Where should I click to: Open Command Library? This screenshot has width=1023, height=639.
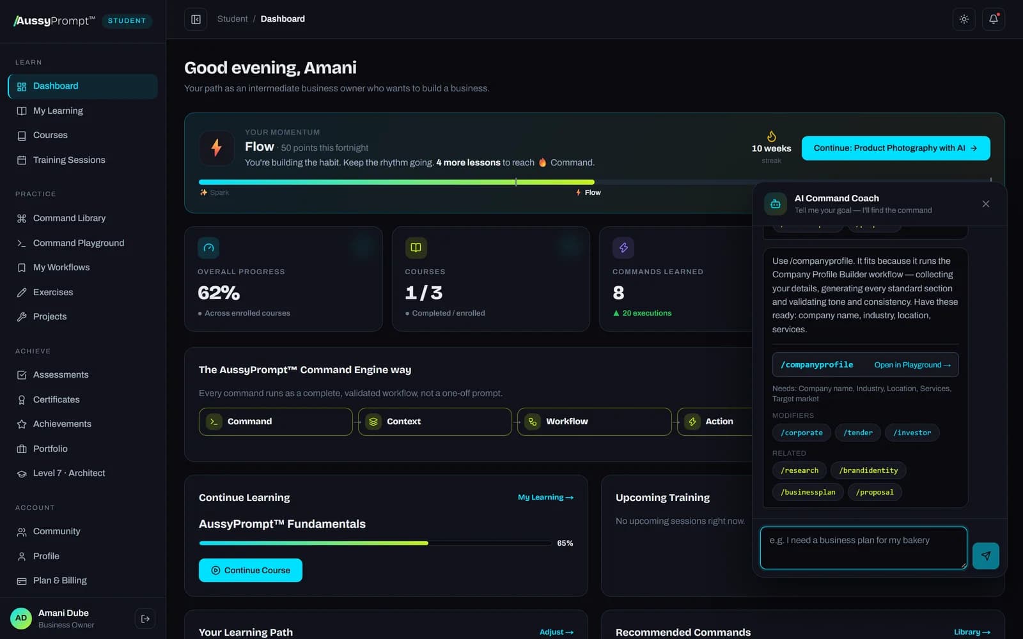tap(83, 219)
